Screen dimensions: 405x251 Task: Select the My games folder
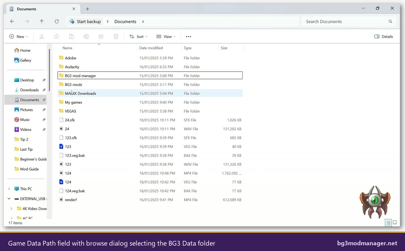(150, 102)
